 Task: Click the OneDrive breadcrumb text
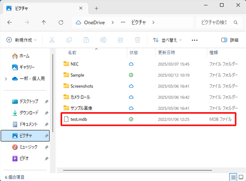(94, 23)
